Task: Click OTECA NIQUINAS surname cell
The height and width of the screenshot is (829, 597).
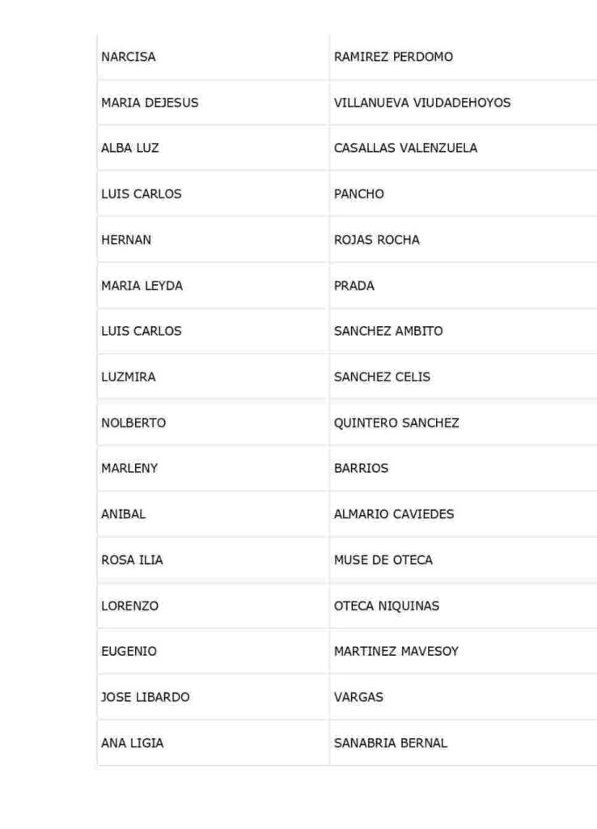Action: [x=464, y=606]
